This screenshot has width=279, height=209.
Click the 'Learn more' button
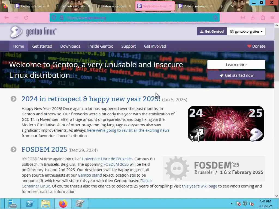tap(236, 65)
